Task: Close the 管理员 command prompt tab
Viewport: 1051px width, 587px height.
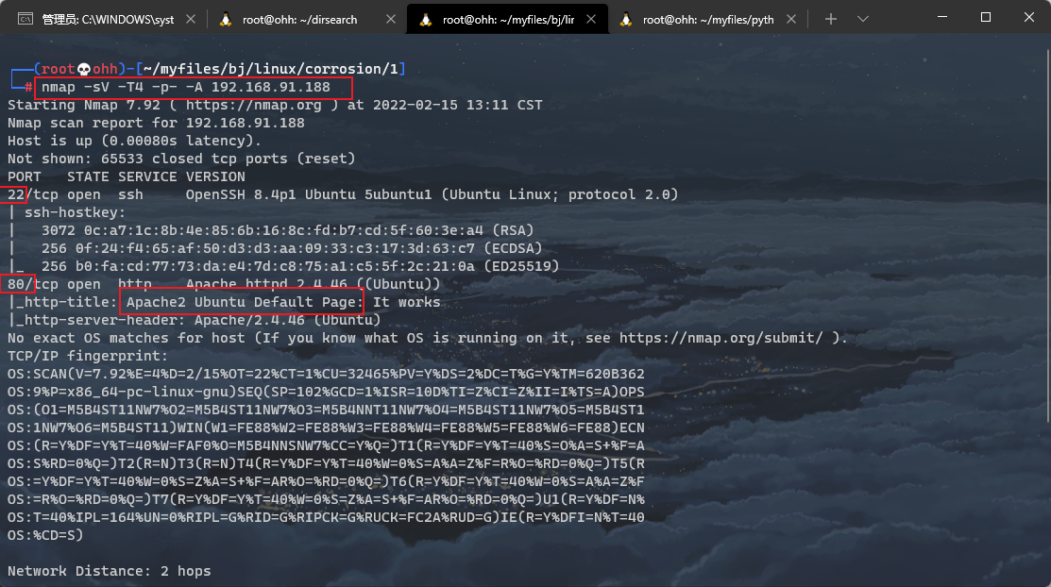Action: (x=191, y=19)
